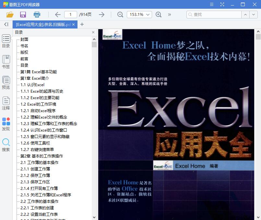261x220 pixels.
Task: Open the 搜索 search panel
Action: 6,145
